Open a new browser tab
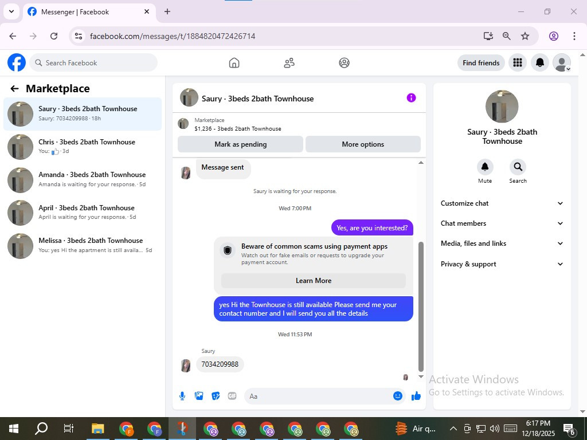Viewport: 587px width, 440px height. coord(167,11)
